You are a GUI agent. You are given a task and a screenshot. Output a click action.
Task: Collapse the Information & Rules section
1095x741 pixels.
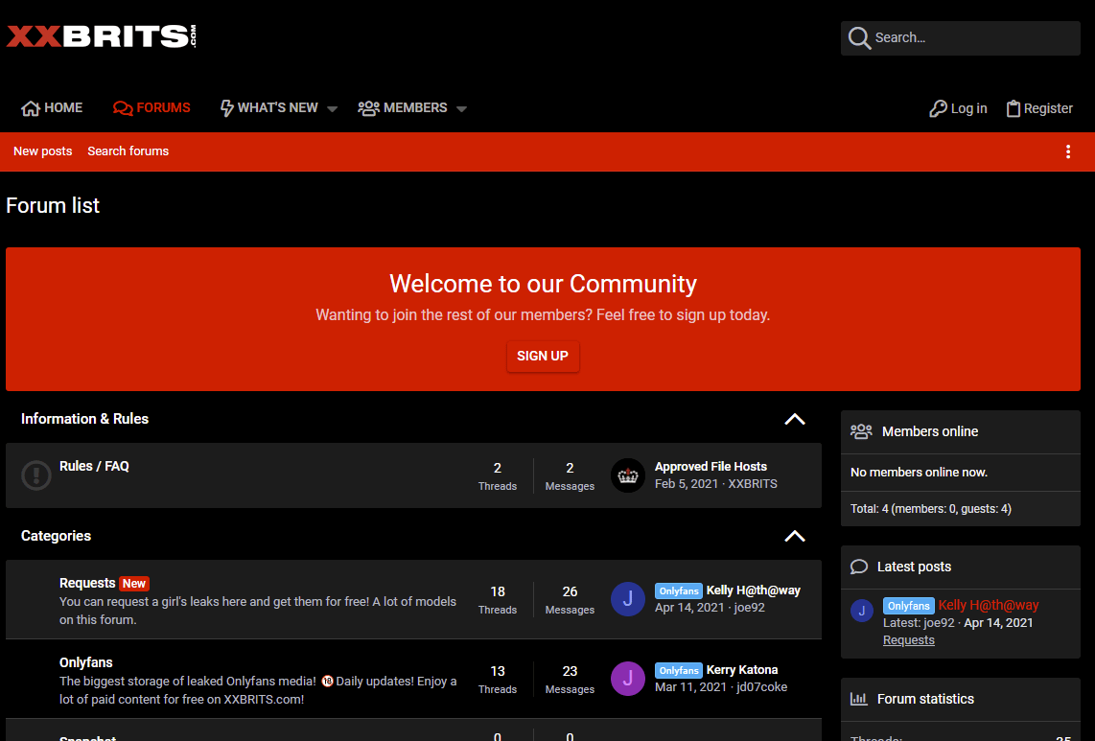795,419
